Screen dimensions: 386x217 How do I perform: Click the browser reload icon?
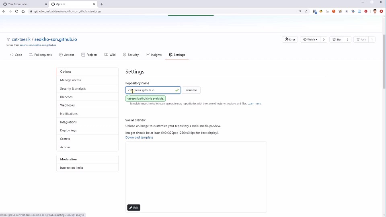coord(16,11)
